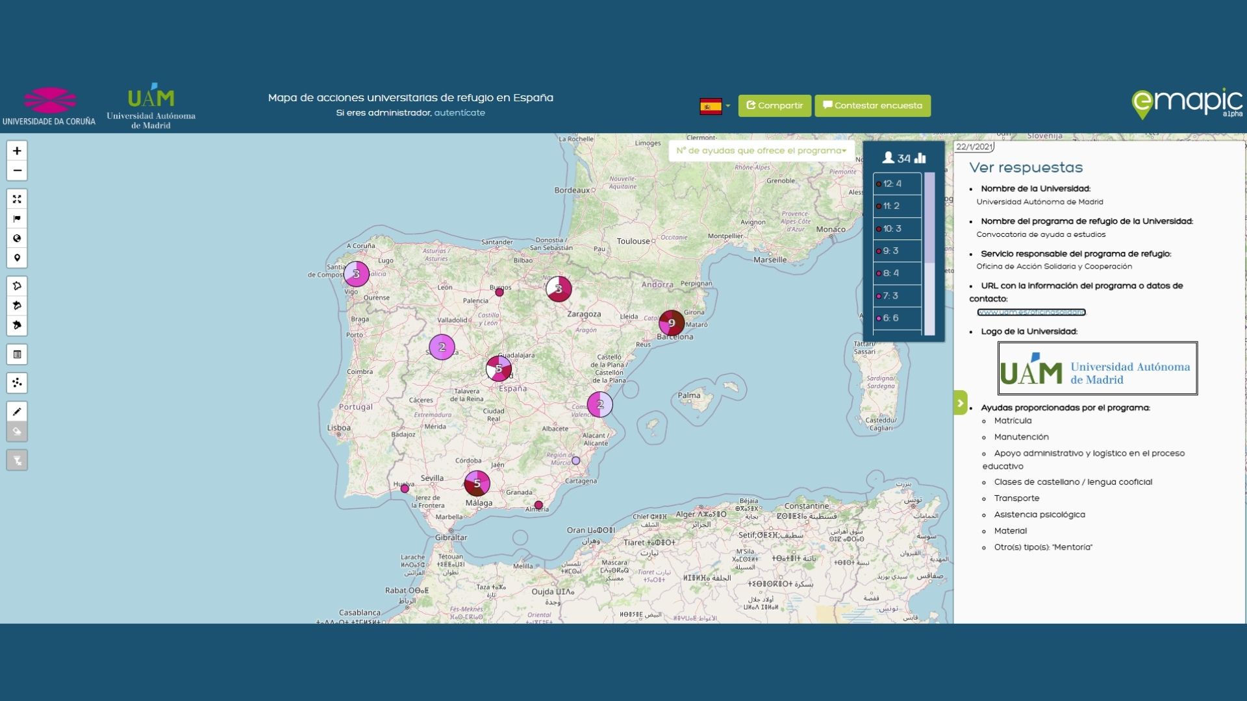Click the Universidade da Coruña logo

pos(49,106)
